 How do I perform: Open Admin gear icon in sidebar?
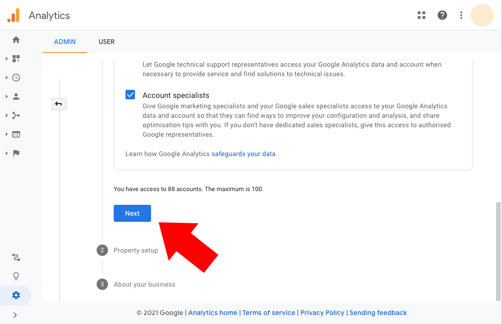click(x=16, y=295)
